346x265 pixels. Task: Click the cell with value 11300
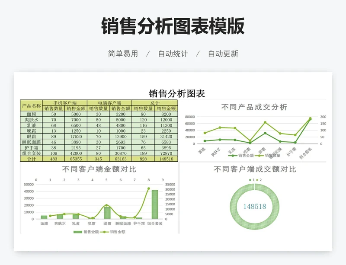point(166,125)
